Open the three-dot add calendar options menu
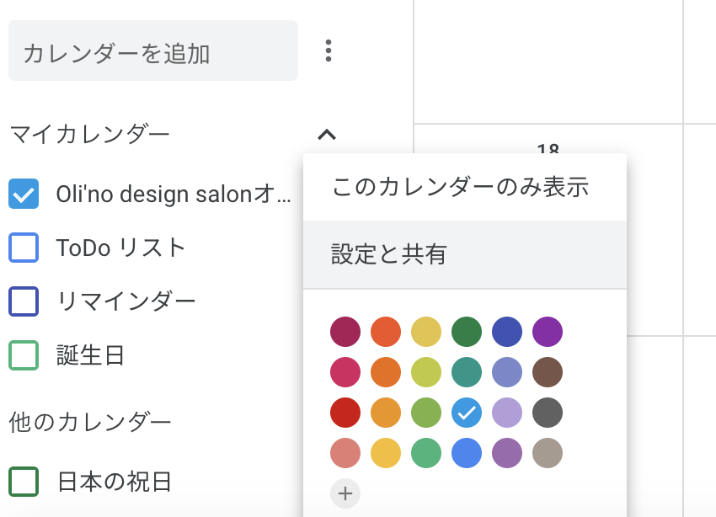Image resolution: width=716 pixels, height=517 pixels. (329, 51)
